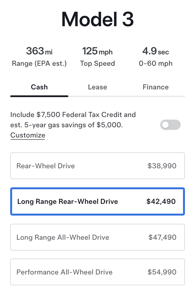The image size is (190, 291).
Task: Click the 0-60 mph label
Action: click(x=155, y=63)
